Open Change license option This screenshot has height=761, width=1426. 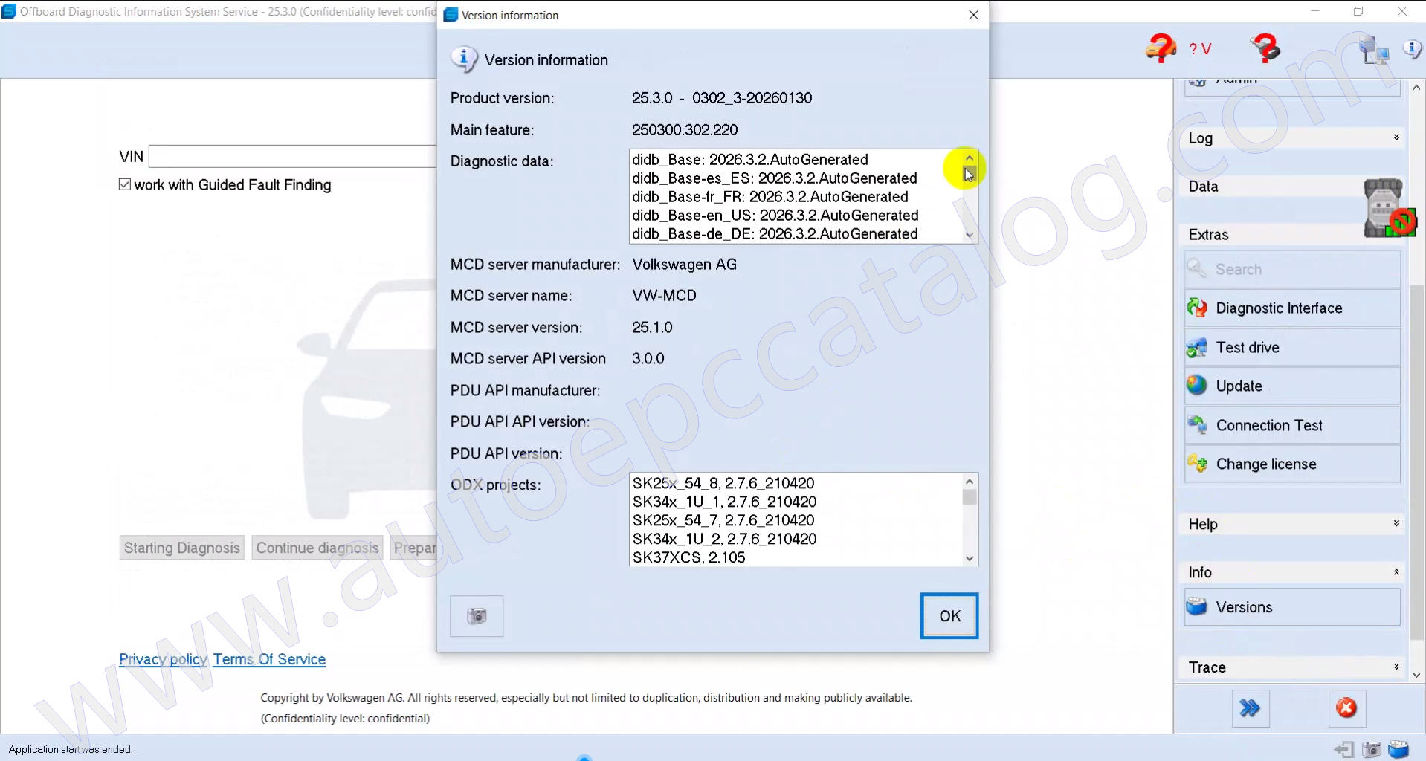coord(1291,464)
